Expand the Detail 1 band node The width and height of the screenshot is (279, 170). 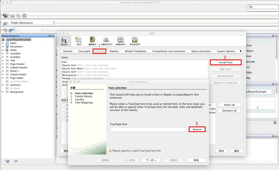pos(3,71)
